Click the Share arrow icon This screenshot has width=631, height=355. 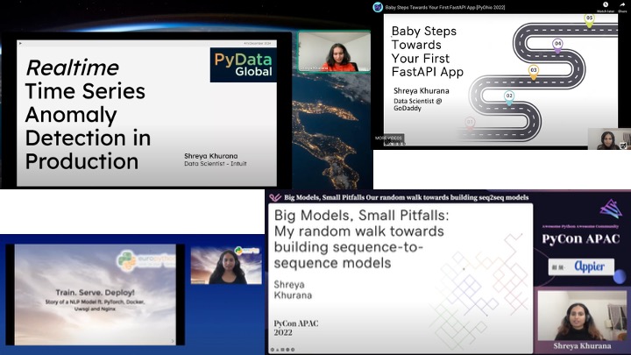[x=620, y=4]
